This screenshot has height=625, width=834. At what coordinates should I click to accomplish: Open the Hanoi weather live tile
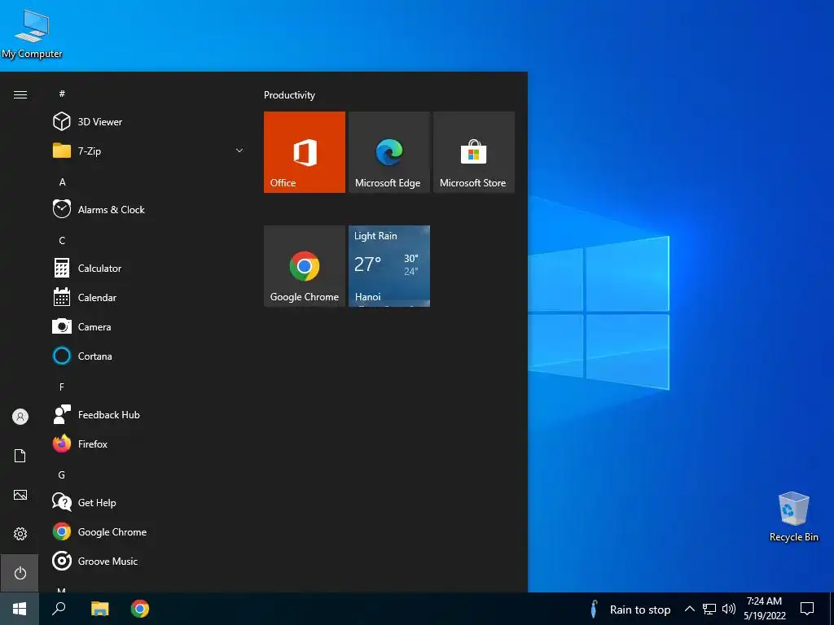pyautogui.click(x=388, y=266)
